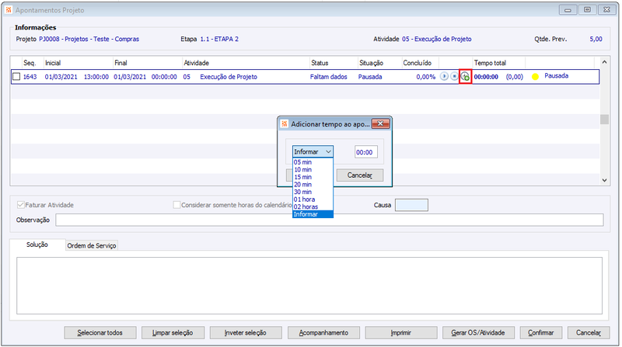This screenshot has height=347, width=622.
Task: Click the Causa input field
Action: [x=411, y=205]
